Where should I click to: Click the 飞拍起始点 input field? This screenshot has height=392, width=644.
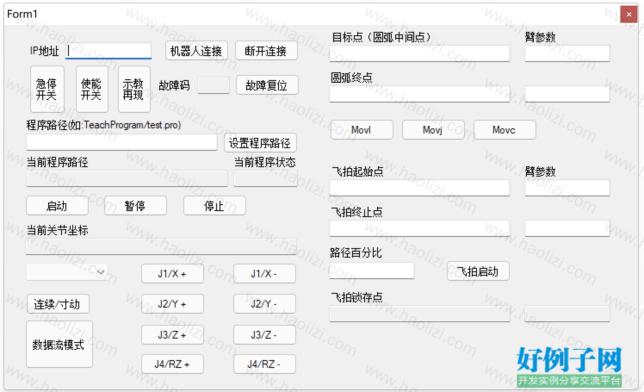tap(420, 188)
